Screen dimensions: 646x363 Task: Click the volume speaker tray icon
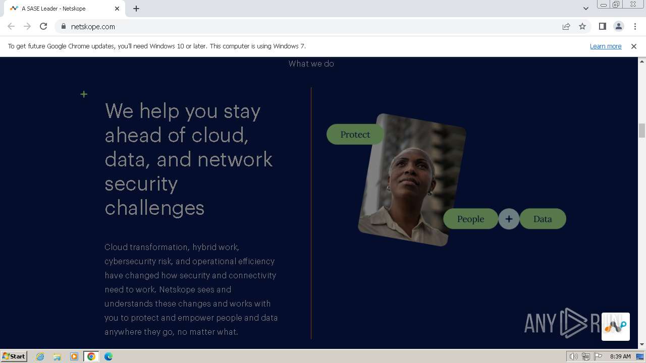pyautogui.click(x=574, y=356)
